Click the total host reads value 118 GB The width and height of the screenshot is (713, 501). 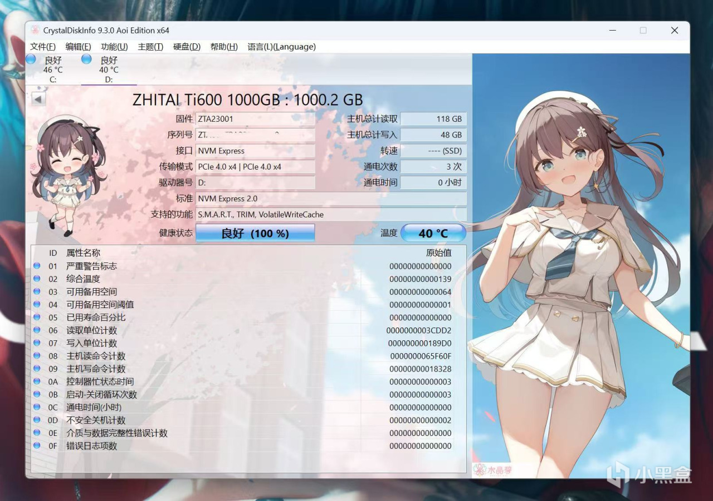point(433,119)
